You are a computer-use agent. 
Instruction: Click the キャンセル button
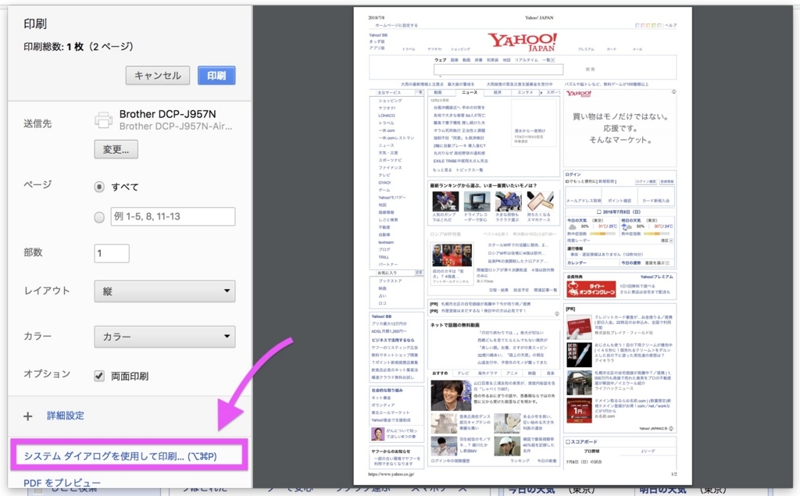coord(158,76)
